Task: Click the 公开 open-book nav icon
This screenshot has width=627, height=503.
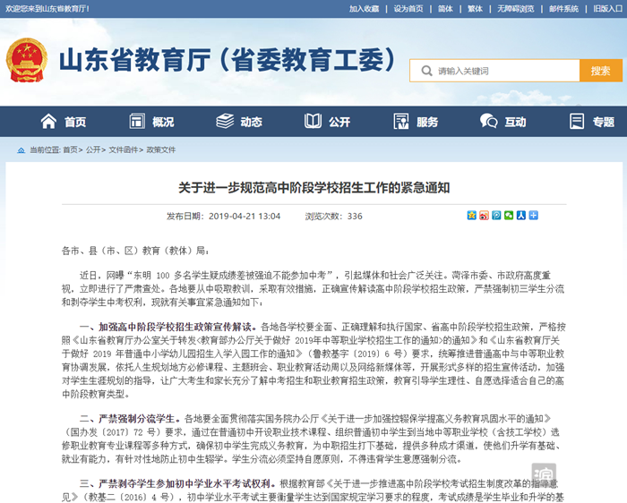Action: pos(313,121)
